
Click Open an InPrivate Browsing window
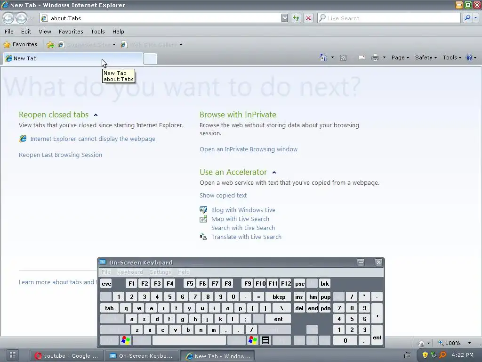click(x=249, y=149)
